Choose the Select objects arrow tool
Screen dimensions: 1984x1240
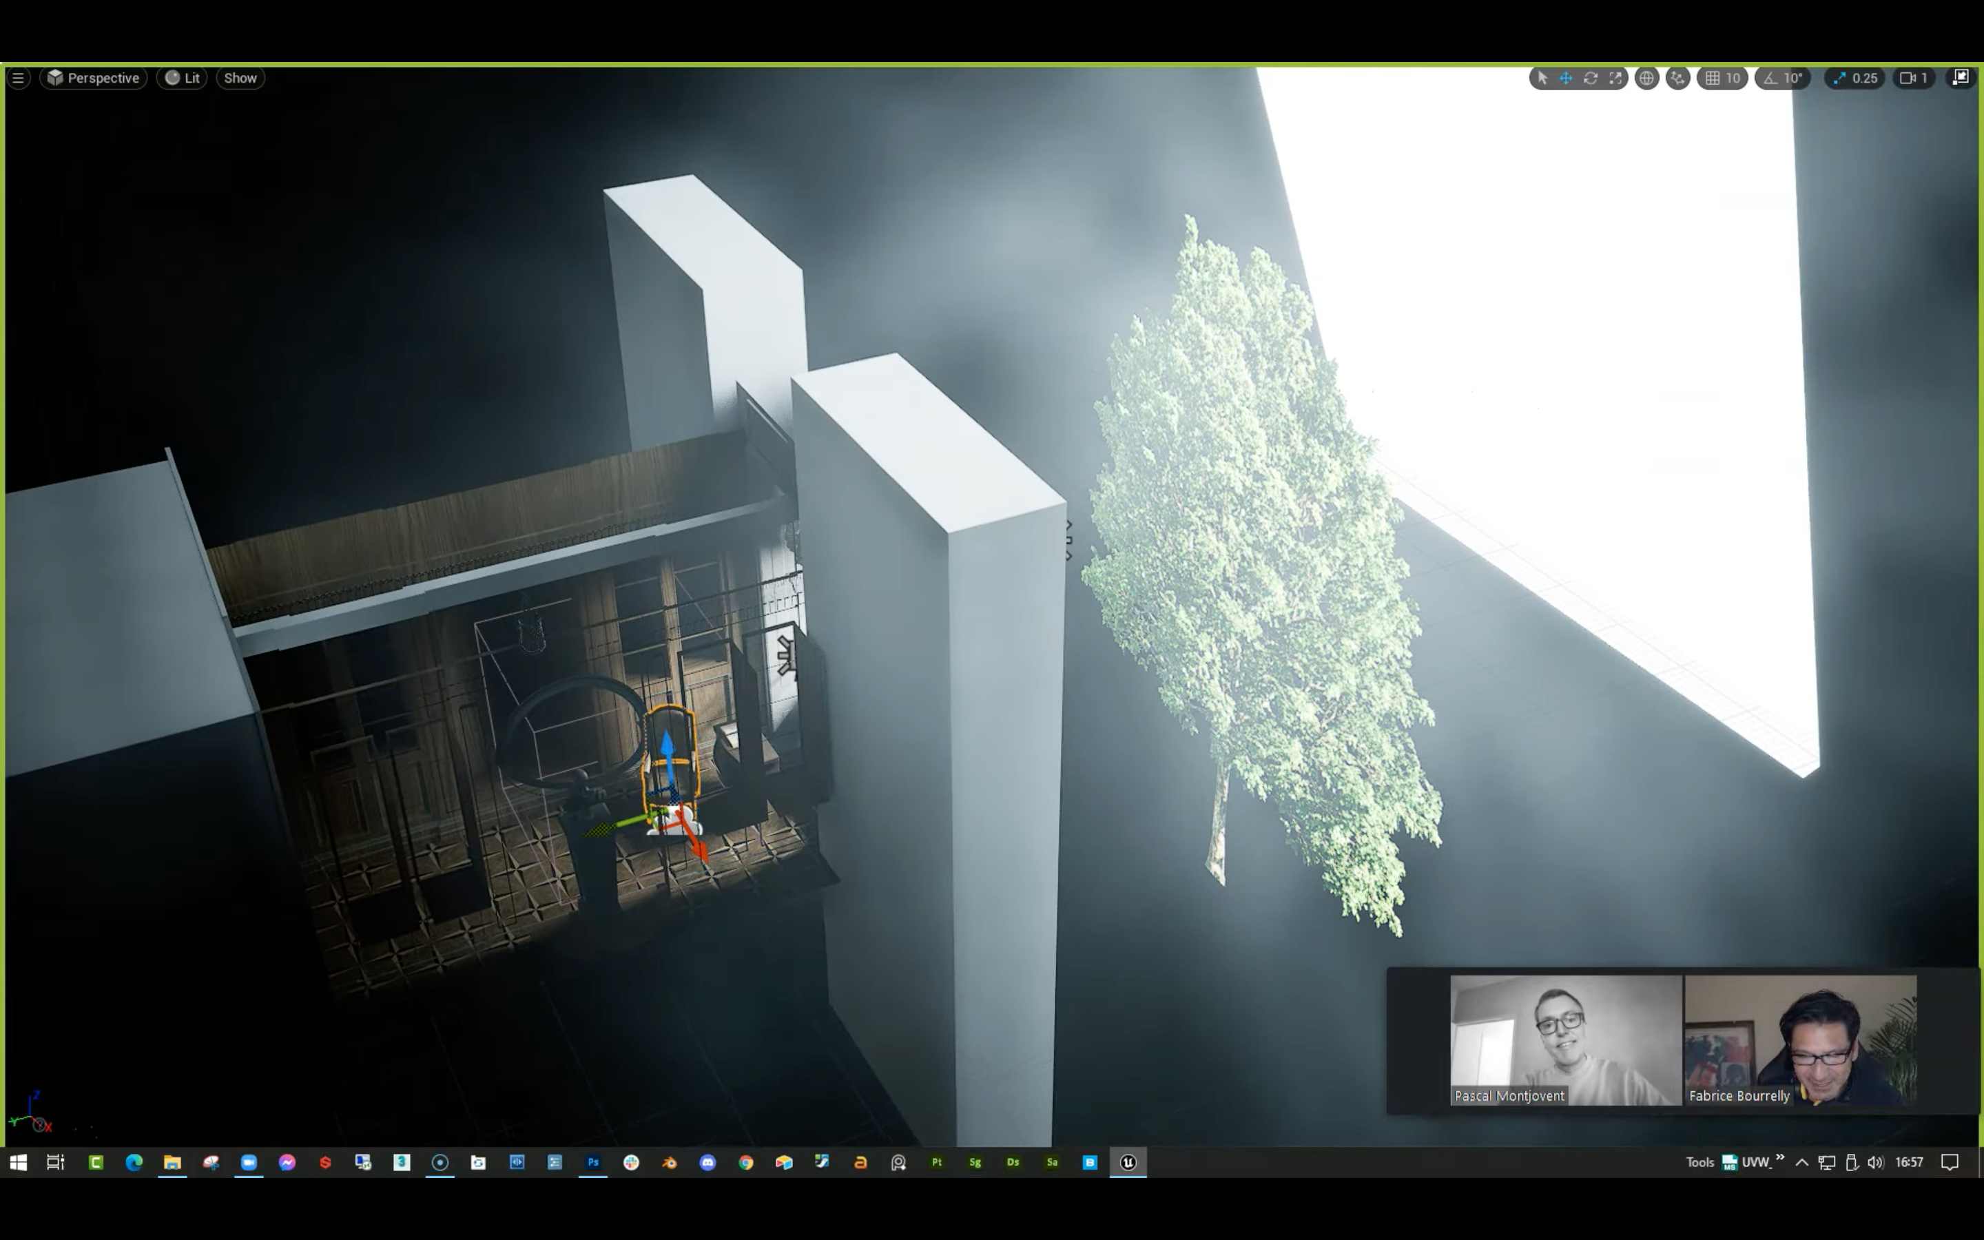[x=1542, y=78]
